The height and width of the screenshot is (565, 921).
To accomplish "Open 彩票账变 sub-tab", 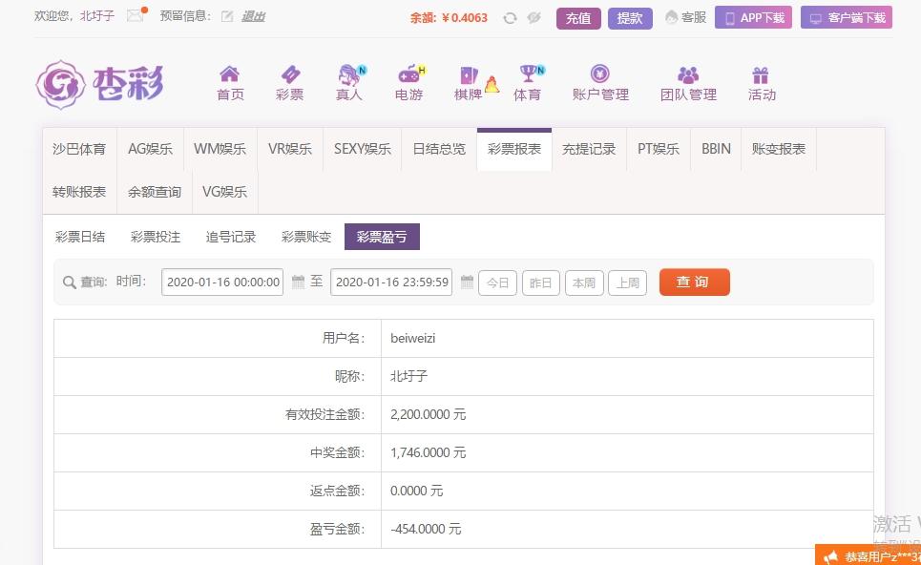I will tap(306, 237).
